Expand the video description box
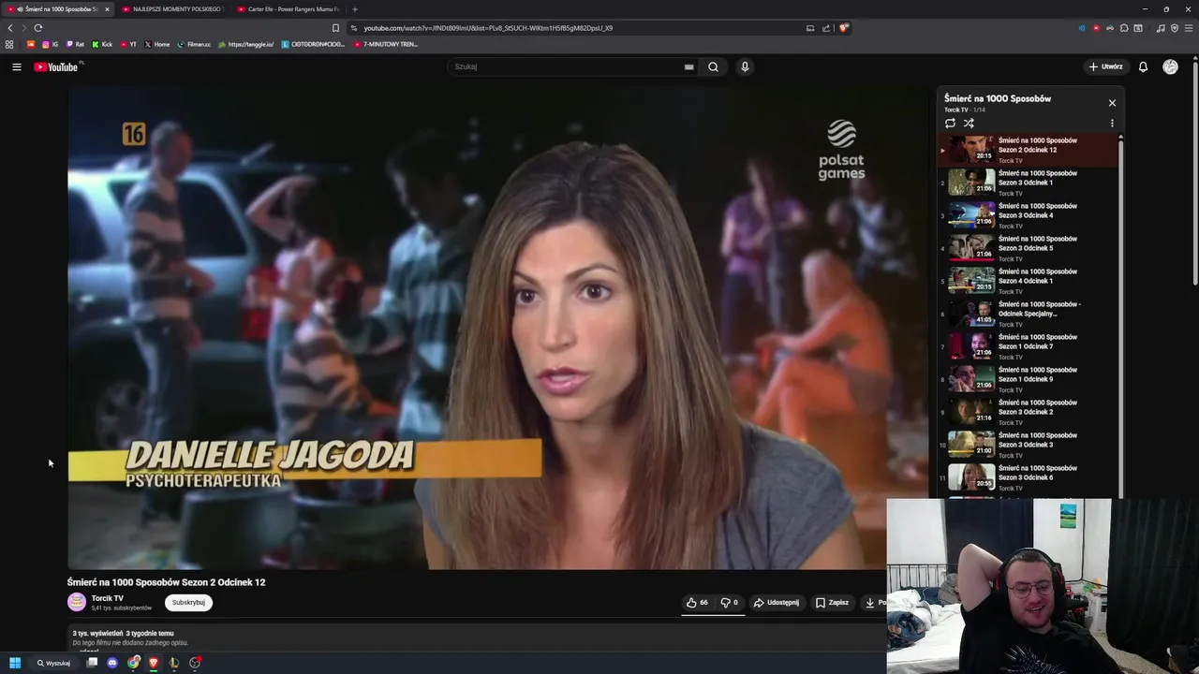1199x674 pixels. click(x=476, y=639)
